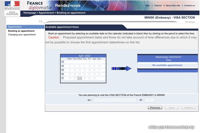Image resolution: width=200 pixels, height=133 pixels.
Task: Select April 8 in the calendar
Action: coord(89,66)
